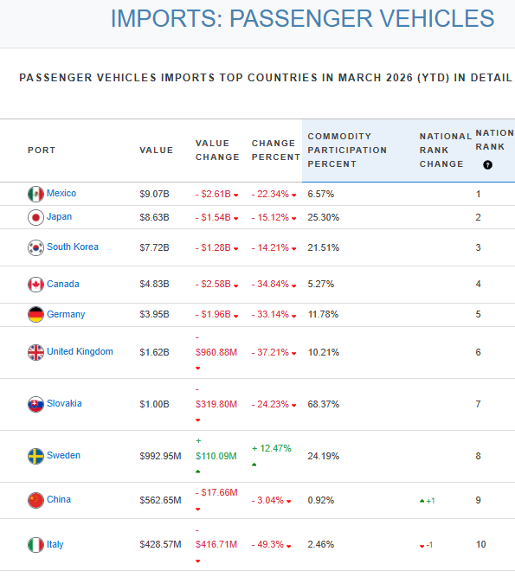515x577 pixels.
Task: Open the Sweden country link
Action: click(64, 456)
